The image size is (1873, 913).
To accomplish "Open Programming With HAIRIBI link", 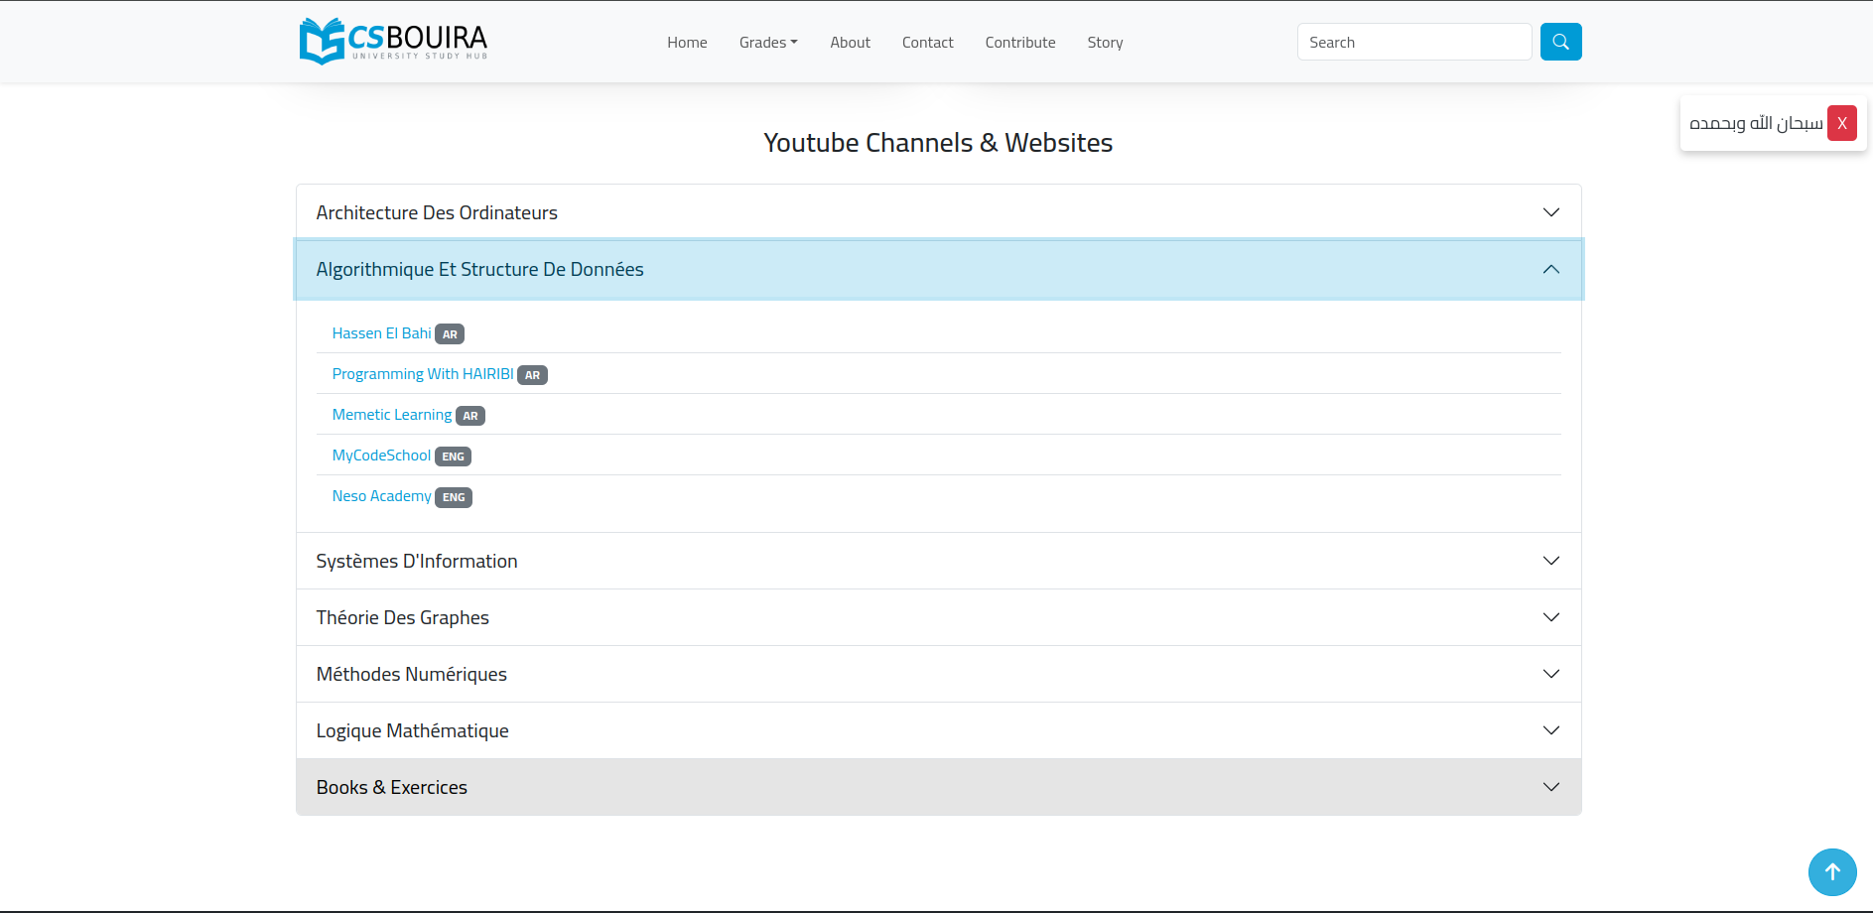I will tap(423, 374).
